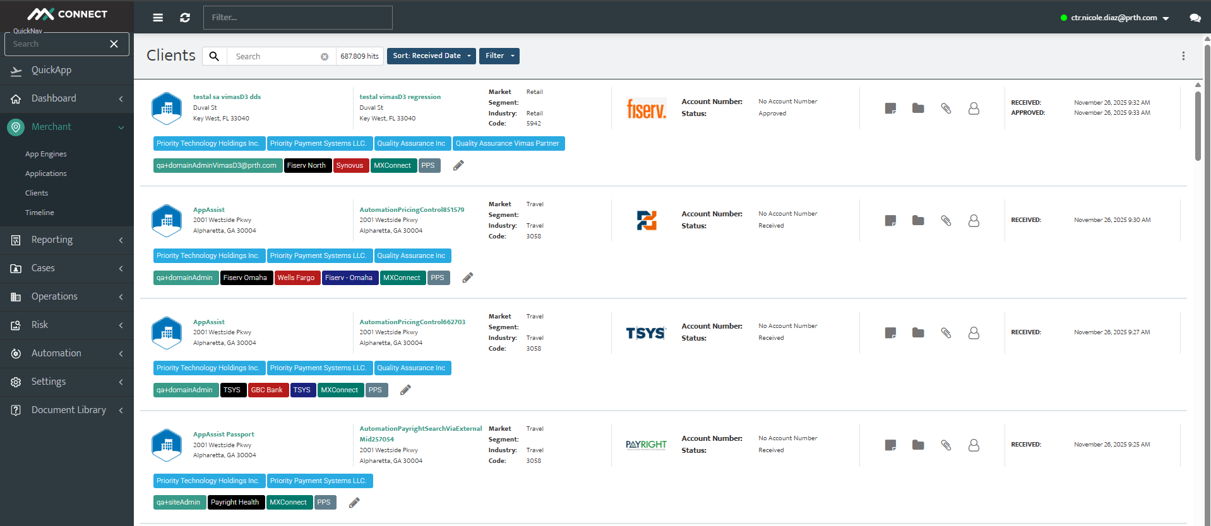This screenshot has width=1211, height=526.
Task: Edit tags pencil on GBC Bank row
Action: point(405,390)
